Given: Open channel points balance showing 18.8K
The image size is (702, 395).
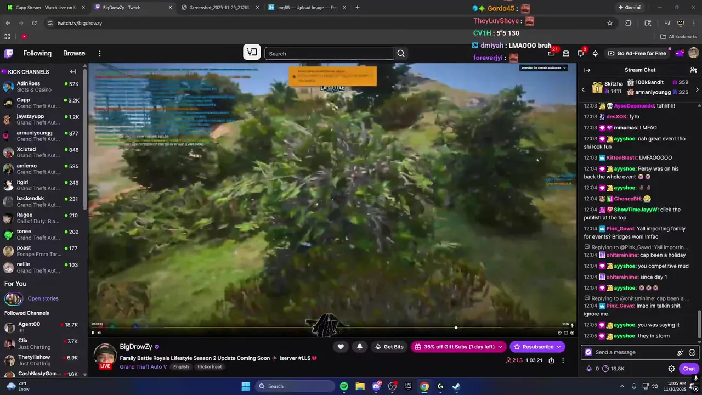Looking at the screenshot, I should [613, 369].
